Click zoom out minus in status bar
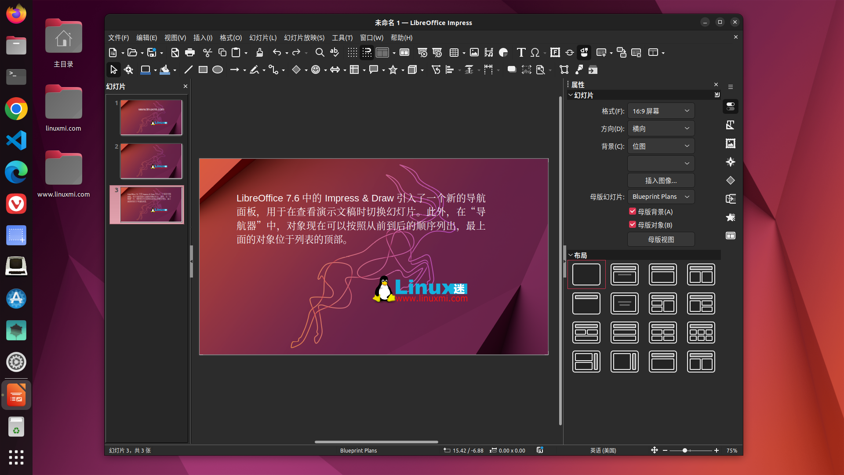This screenshot has width=844, height=475. coord(665,450)
